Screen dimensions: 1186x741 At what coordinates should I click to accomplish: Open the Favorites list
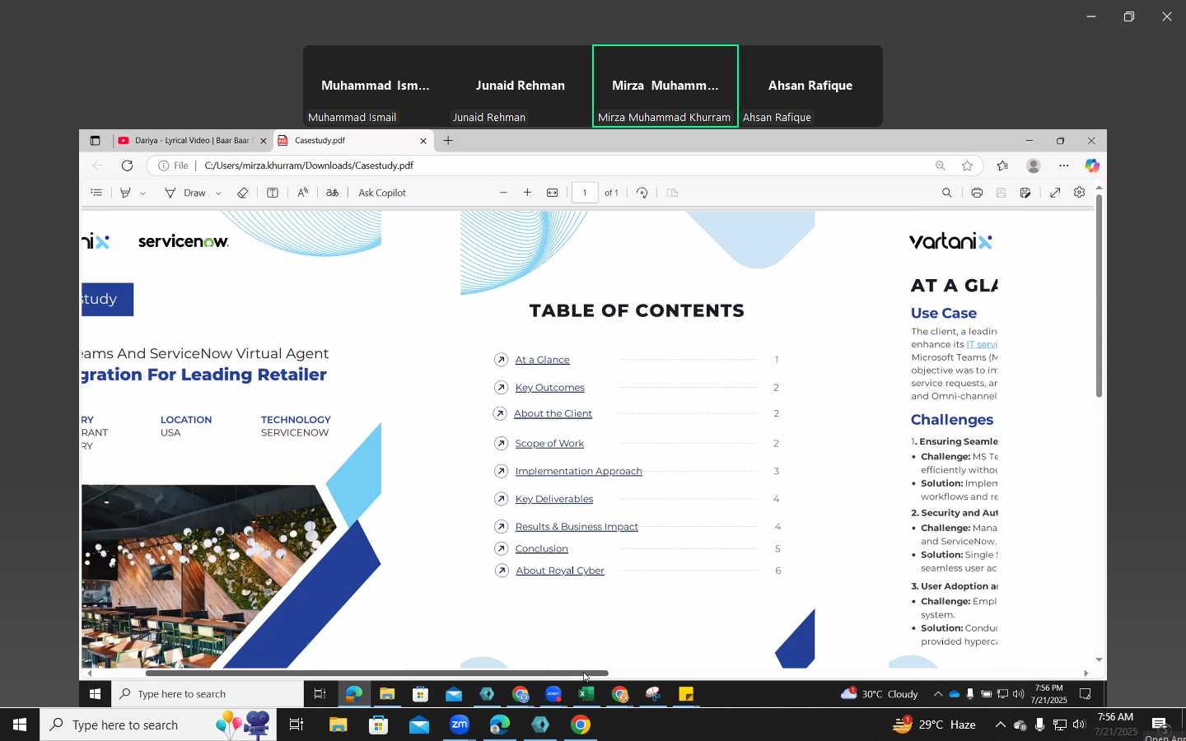[1002, 165]
